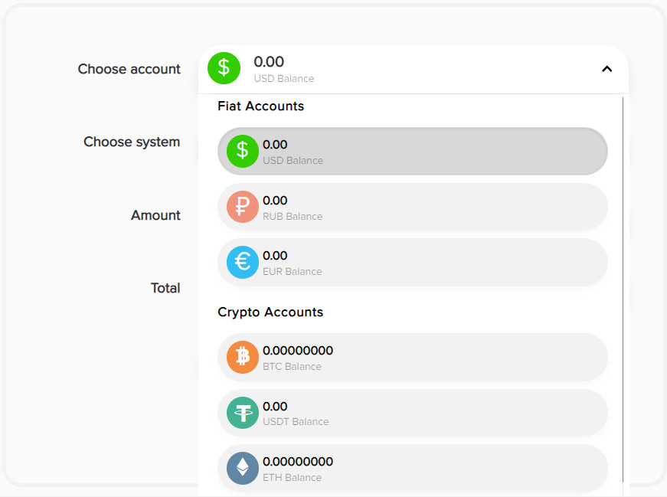Collapse the Choose account dropdown chevron

click(607, 69)
